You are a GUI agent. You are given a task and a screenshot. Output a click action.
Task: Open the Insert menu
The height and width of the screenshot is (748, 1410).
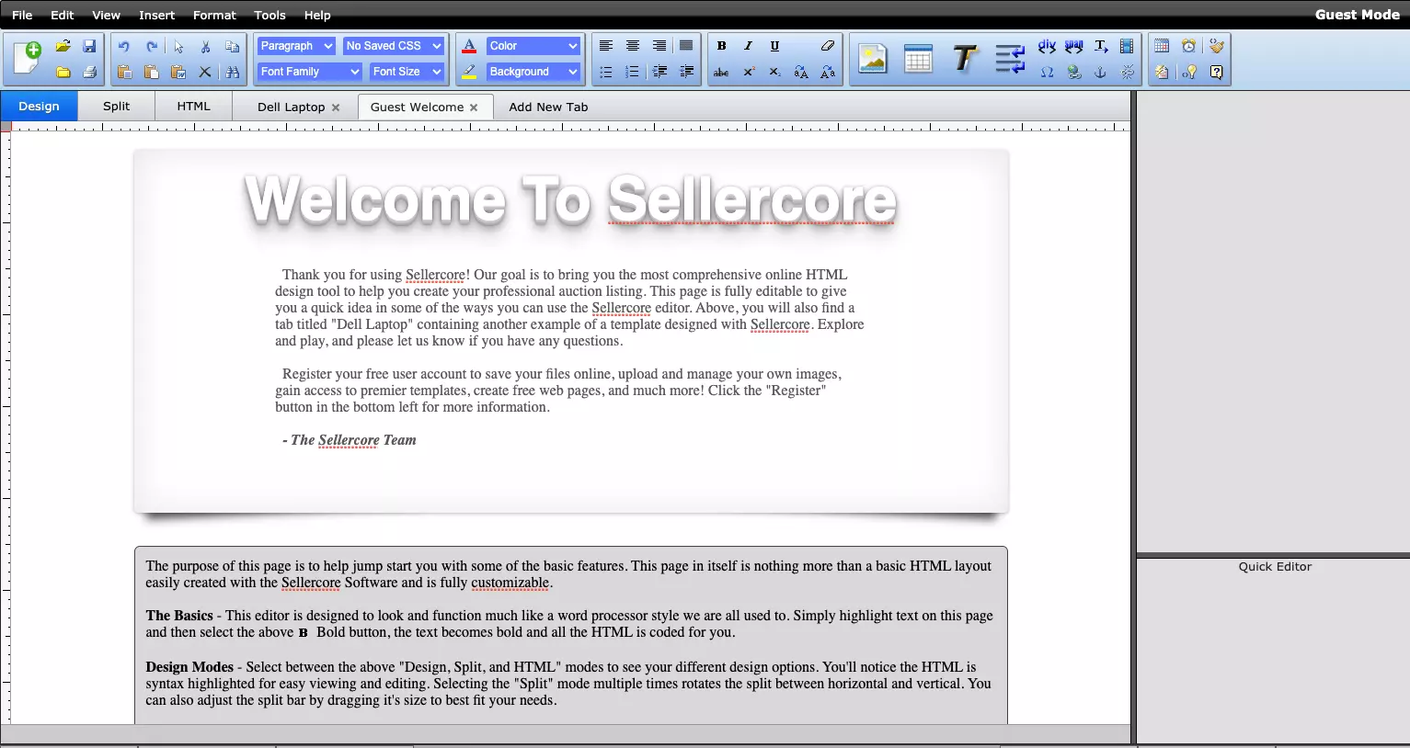(156, 15)
